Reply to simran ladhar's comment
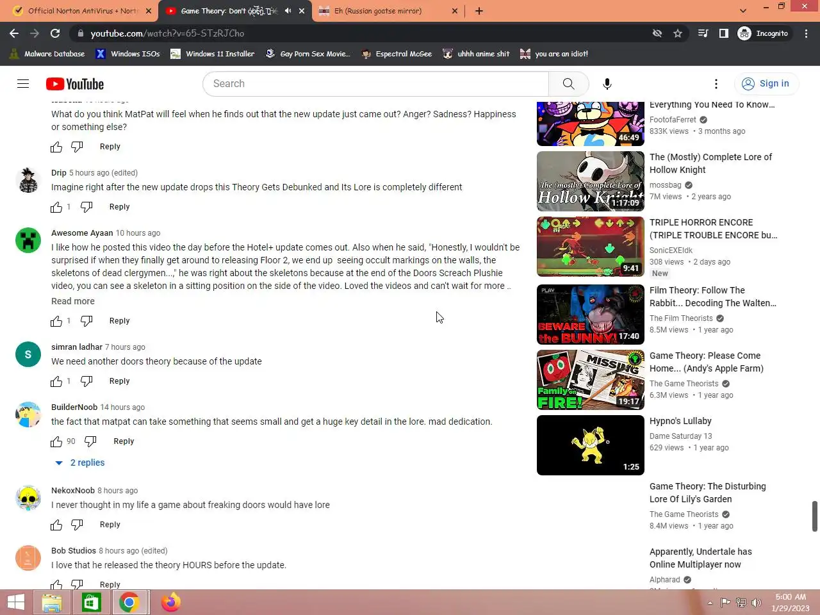The height and width of the screenshot is (615, 820). pos(119,381)
